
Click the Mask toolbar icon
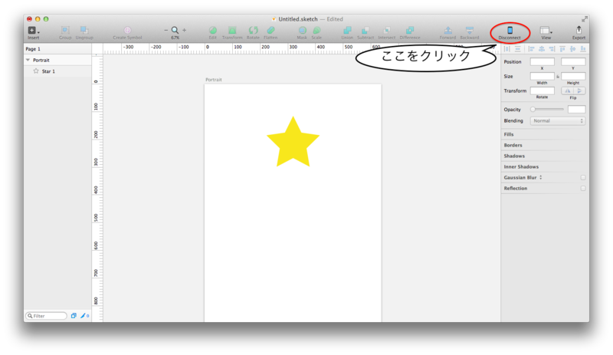[302, 30]
